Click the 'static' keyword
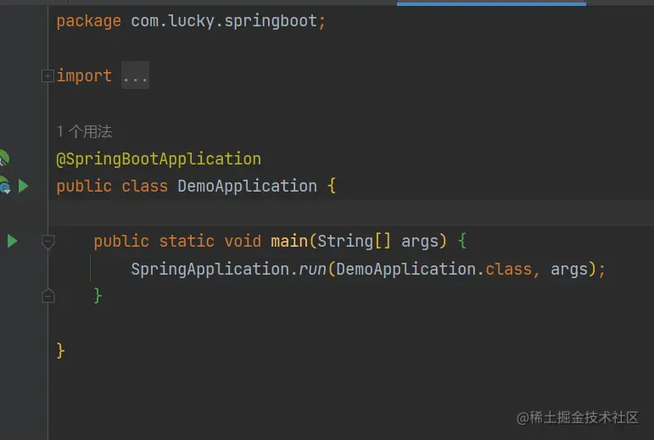This screenshot has width=654, height=440. [187, 242]
